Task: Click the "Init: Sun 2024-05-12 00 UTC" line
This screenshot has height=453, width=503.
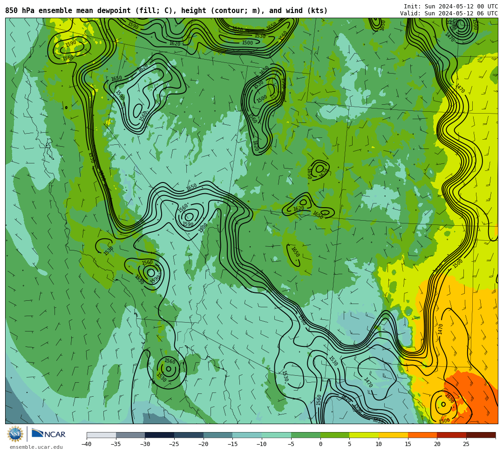Action: [451, 7]
